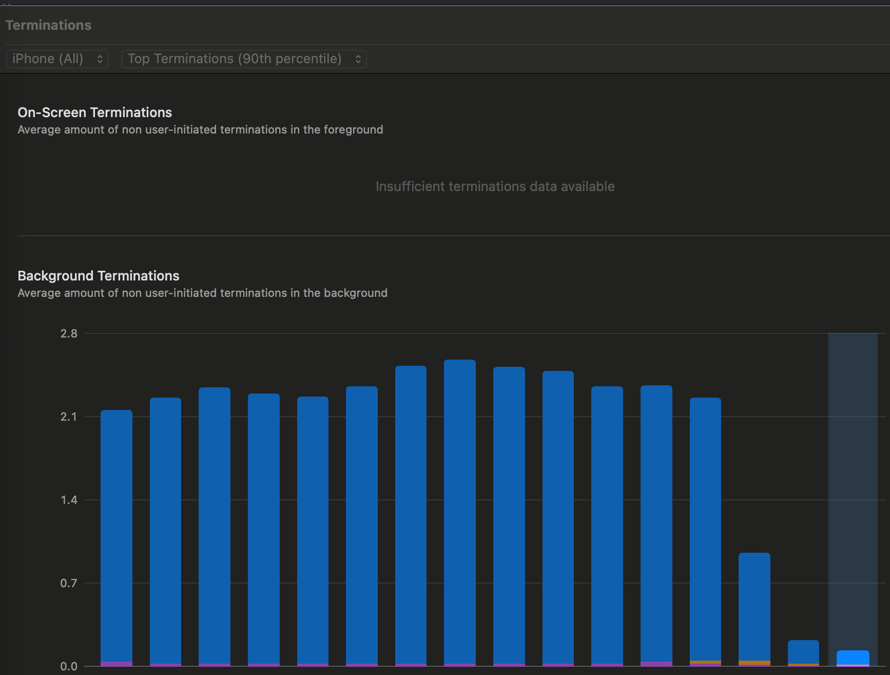
Task: Click the chevron arrows on iPhone (All) selector
Action: 100,59
